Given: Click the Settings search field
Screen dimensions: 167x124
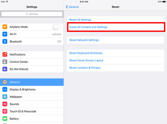Looking at the screenshot, I should tap(32, 14).
